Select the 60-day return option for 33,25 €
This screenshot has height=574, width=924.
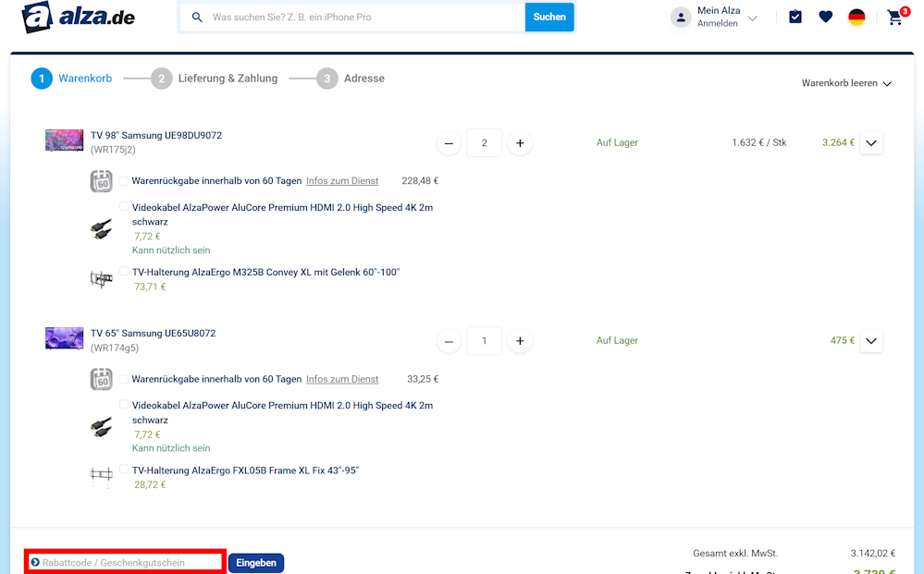pos(124,379)
